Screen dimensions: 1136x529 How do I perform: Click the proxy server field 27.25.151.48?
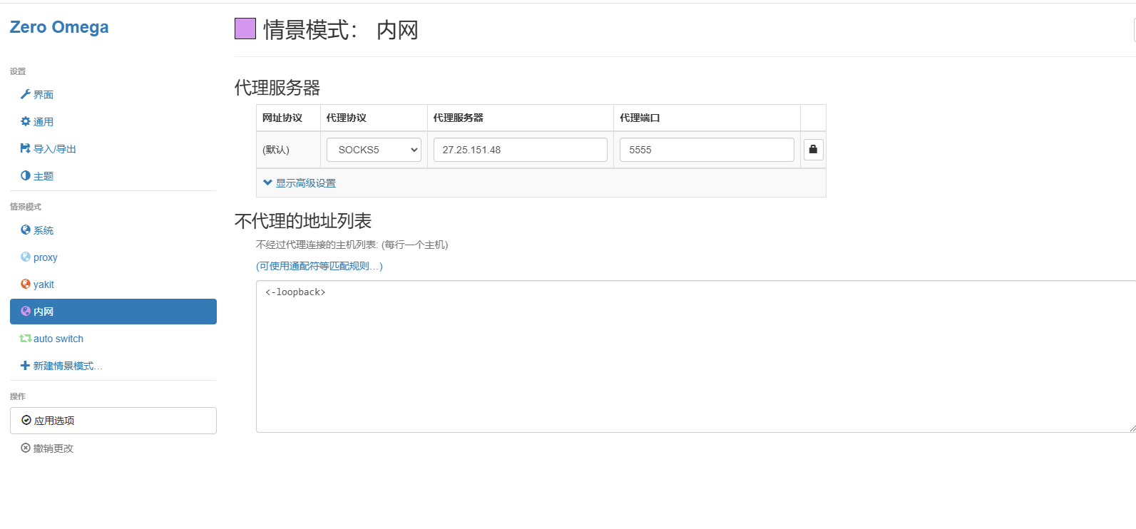pyautogui.click(x=521, y=150)
